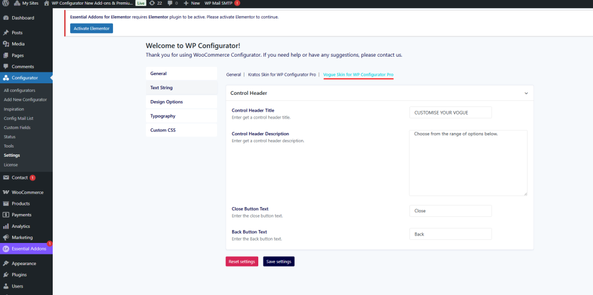
Task: Click the Control Header Description textarea
Action: (x=468, y=163)
